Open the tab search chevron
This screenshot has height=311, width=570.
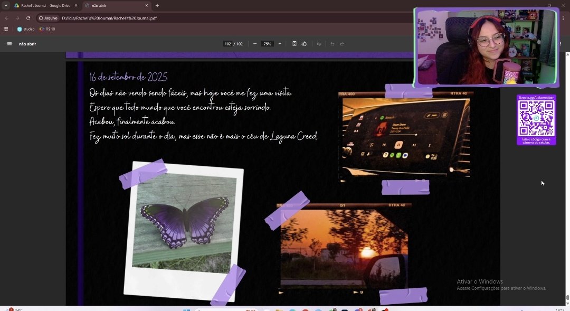point(6,5)
